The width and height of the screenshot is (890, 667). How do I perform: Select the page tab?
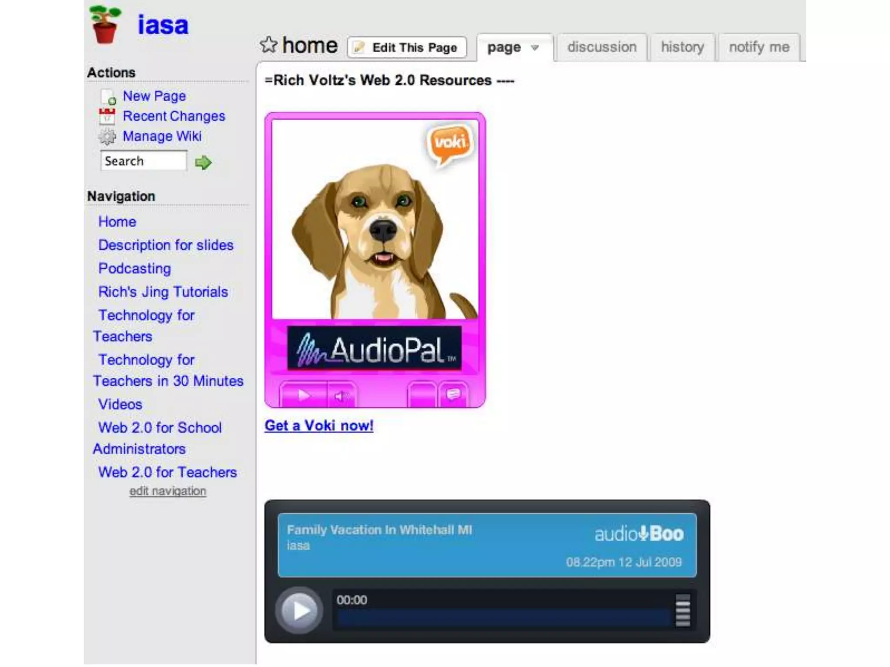click(504, 47)
